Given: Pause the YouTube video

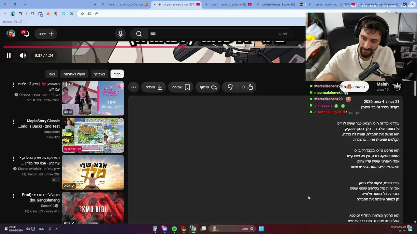Looking at the screenshot, I should pos(9,56).
